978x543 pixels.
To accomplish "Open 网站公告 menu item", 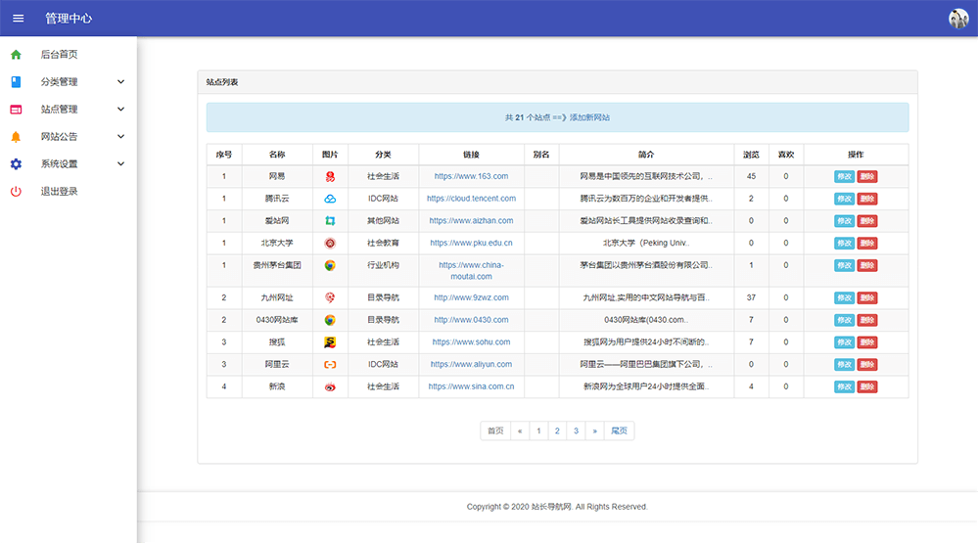I will pos(60,137).
